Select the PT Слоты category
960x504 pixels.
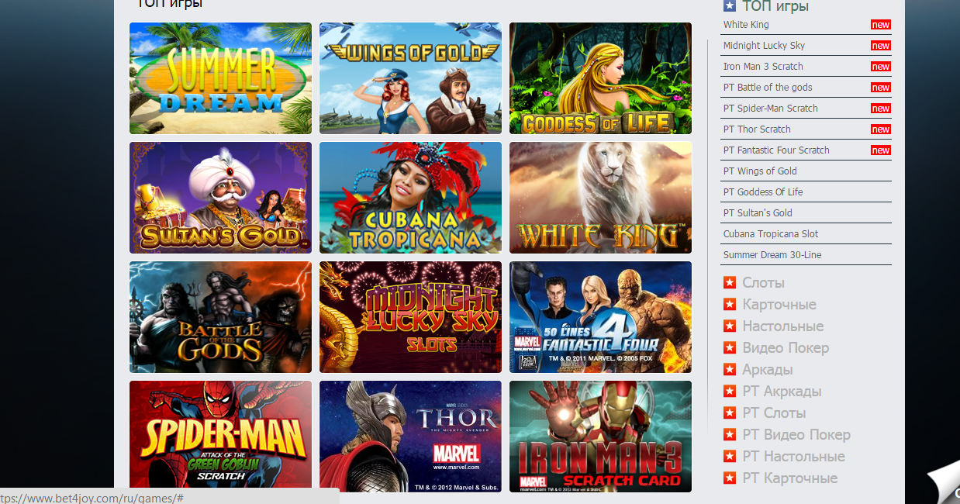click(x=774, y=413)
